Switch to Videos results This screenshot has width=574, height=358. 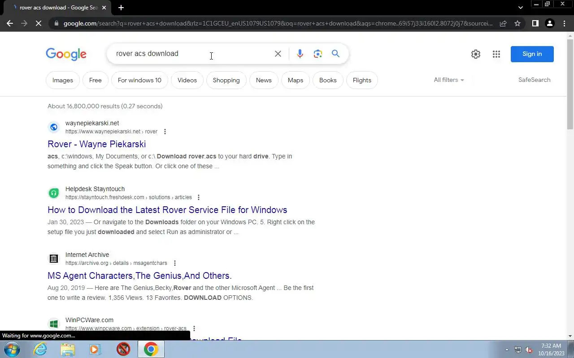187,80
